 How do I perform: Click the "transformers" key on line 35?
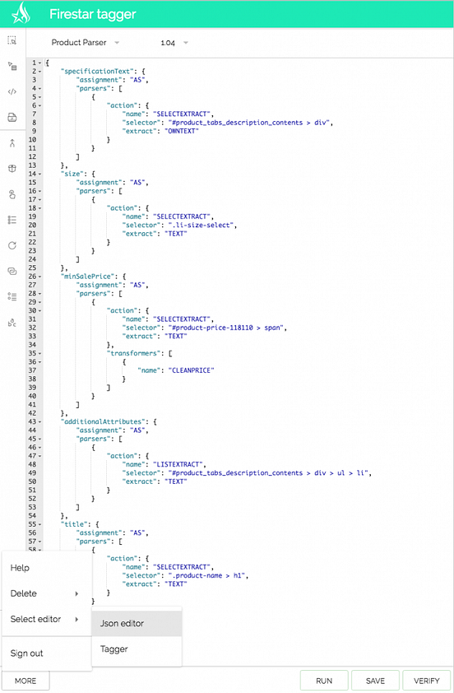[x=136, y=353]
